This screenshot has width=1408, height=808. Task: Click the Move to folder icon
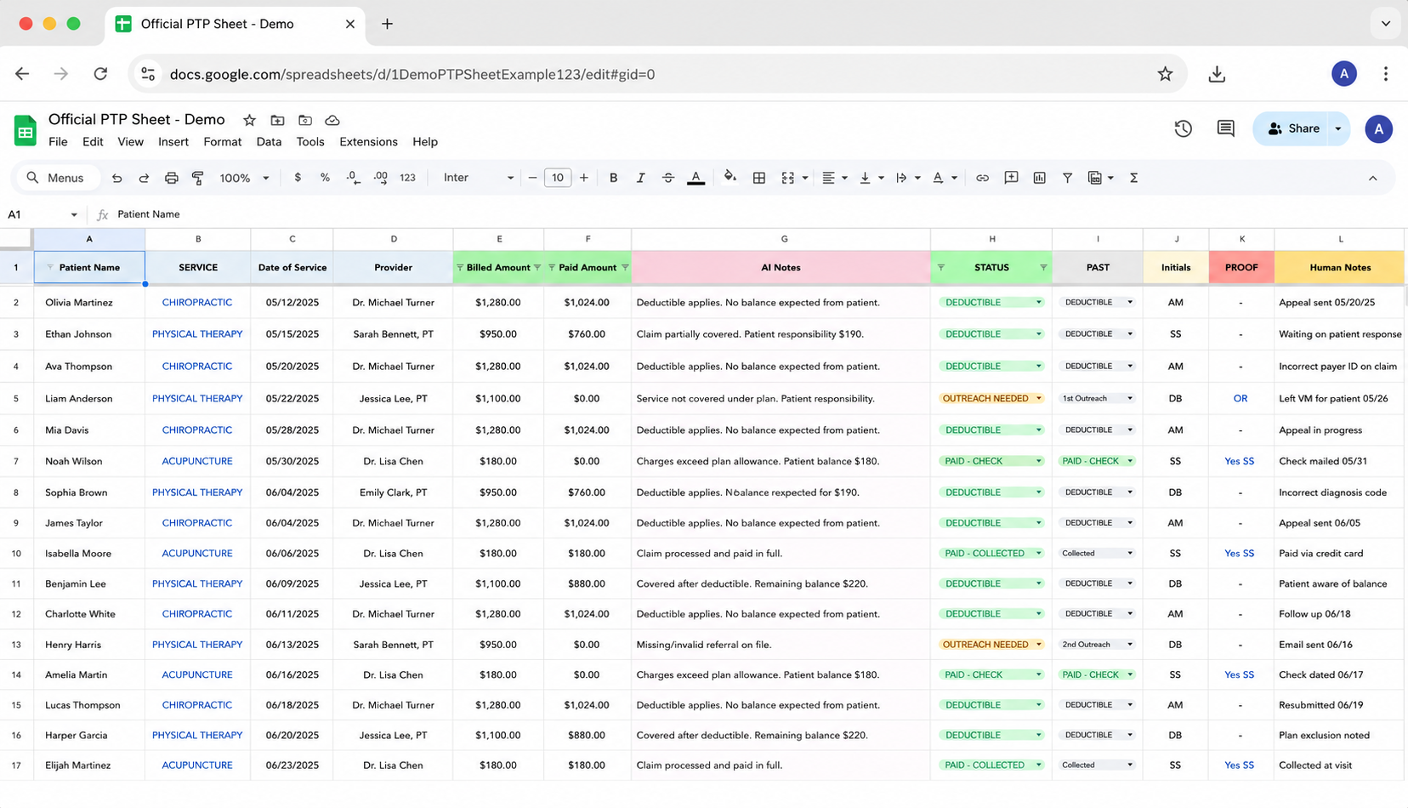coord(277,121)
